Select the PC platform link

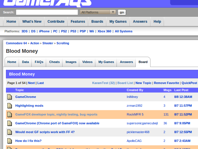tap(55, 31)
